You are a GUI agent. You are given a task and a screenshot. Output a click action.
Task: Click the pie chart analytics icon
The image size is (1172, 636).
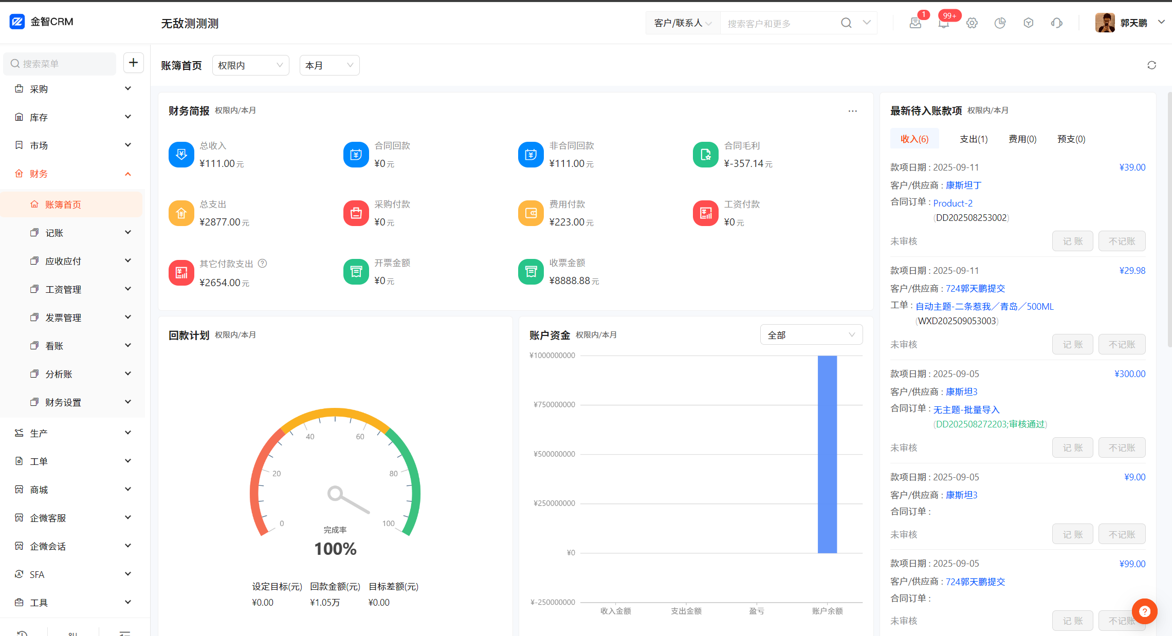click(1000, 23)
